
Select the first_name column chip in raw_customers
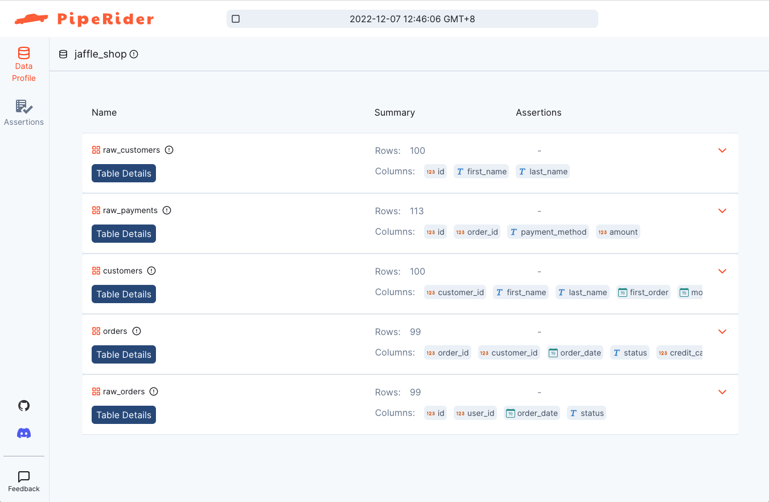pyautogui.click(x=482, y=172)
